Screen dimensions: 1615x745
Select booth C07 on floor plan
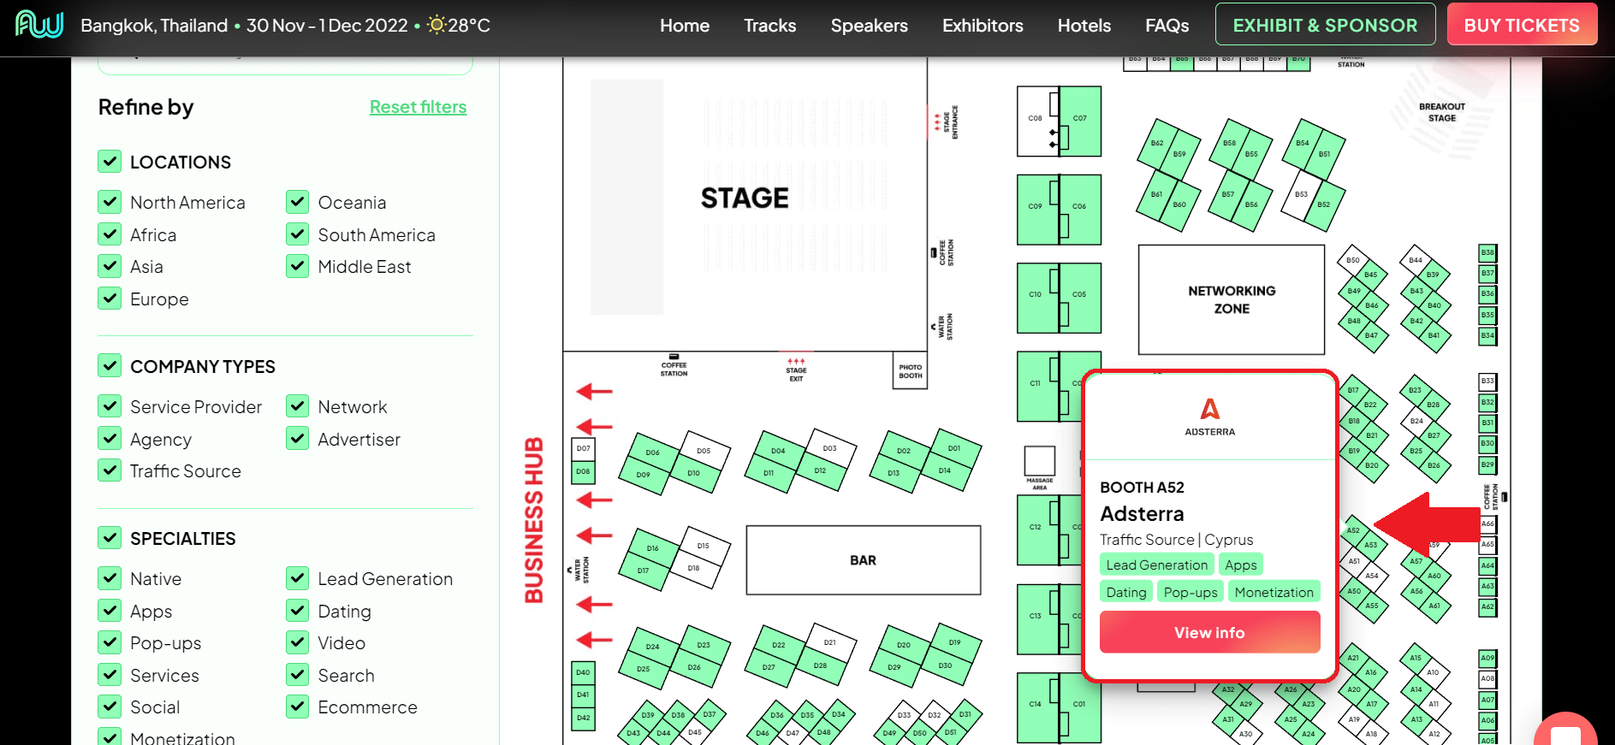[x=1081, y=120]
